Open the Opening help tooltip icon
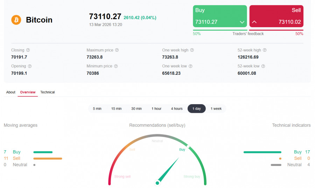Image resolution: width=315 pixels, height=188 pixels. coord(30,66)
